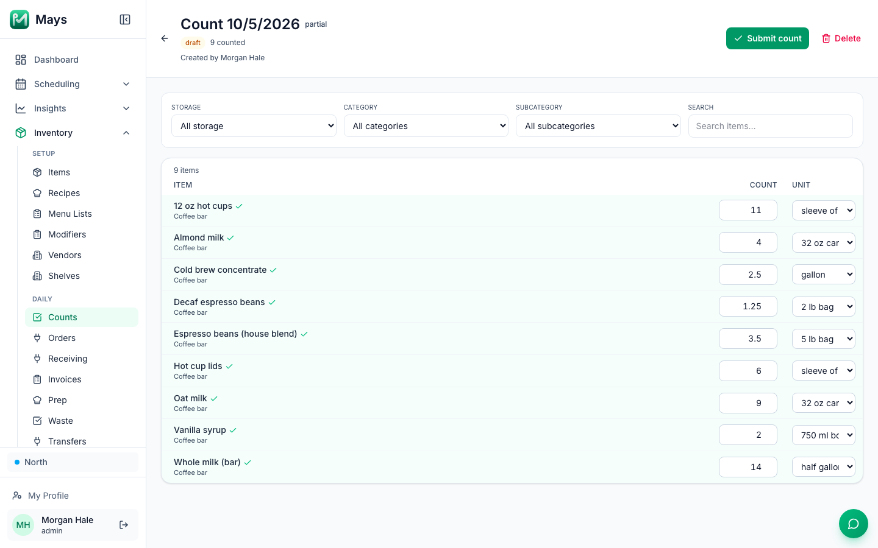Open Menu Lists in sidebar

[82, 214]
